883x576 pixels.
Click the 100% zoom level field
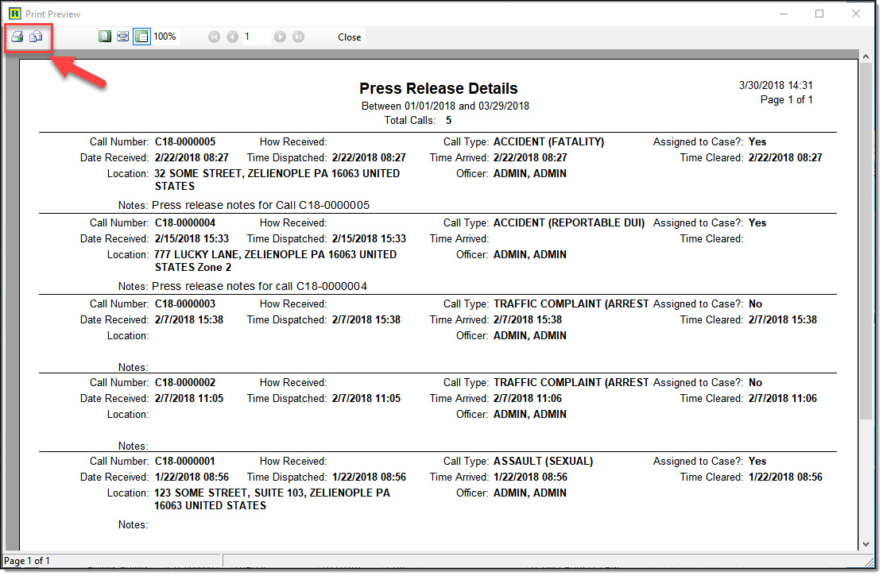(165, 37)
